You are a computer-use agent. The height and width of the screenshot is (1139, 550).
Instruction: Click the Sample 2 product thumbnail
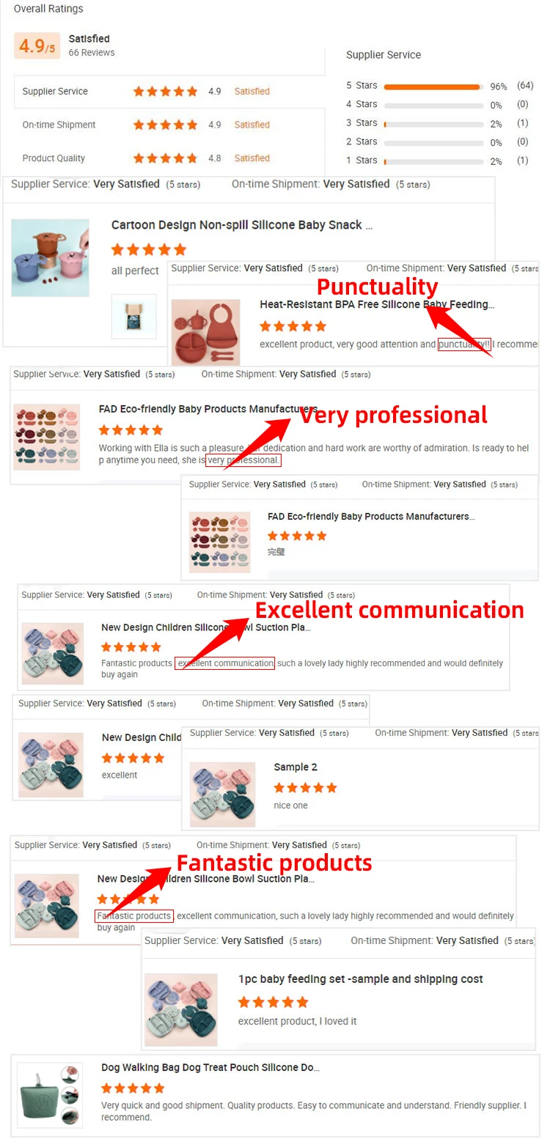coord(223,795)
